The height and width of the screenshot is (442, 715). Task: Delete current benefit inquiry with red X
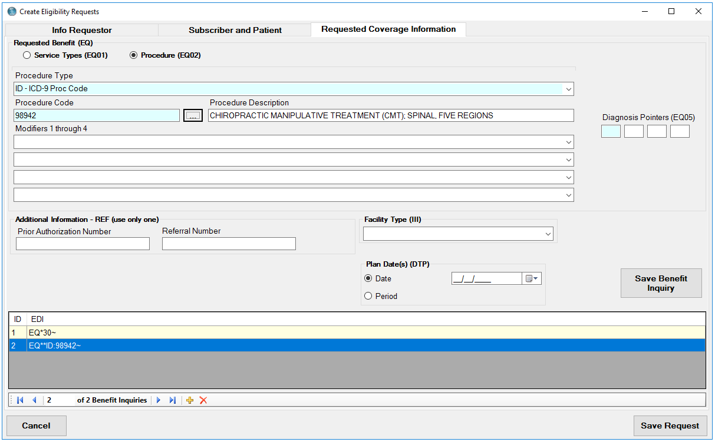203,400
